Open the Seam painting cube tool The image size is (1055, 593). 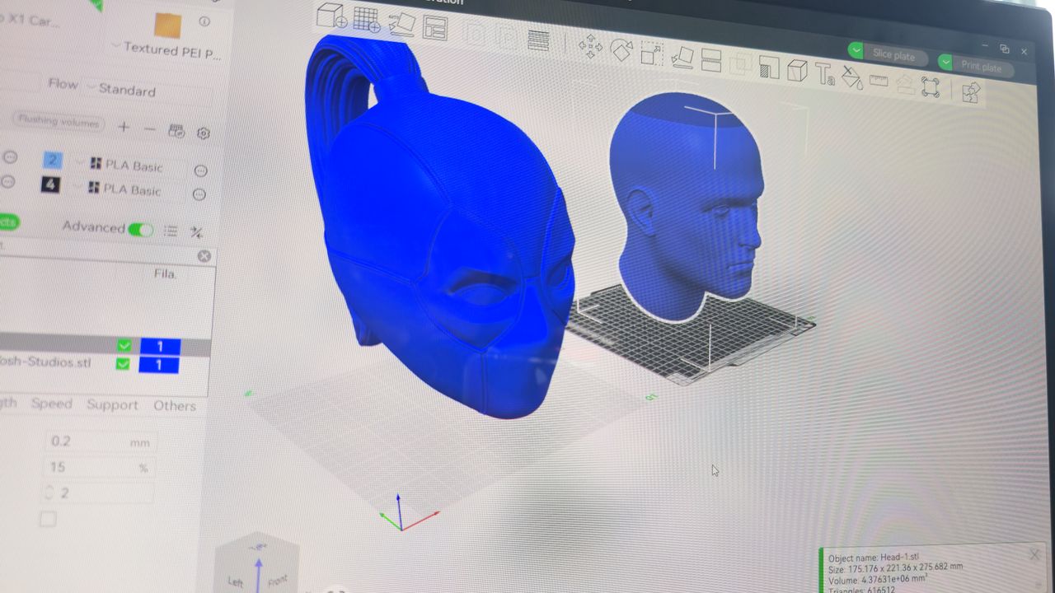pos(796,70)
